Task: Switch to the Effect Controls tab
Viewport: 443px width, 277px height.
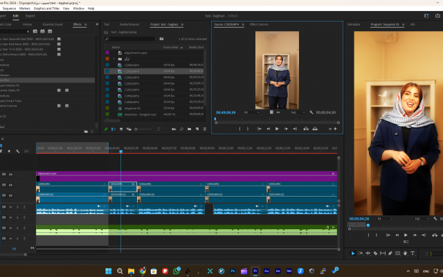Action: tap(258, 24)
